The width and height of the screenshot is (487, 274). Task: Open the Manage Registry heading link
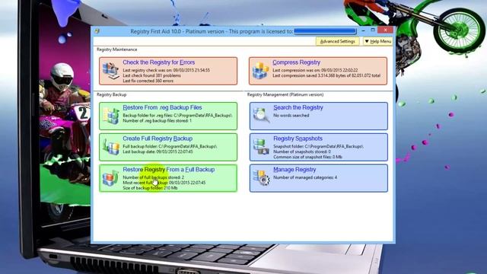[294, 170]
